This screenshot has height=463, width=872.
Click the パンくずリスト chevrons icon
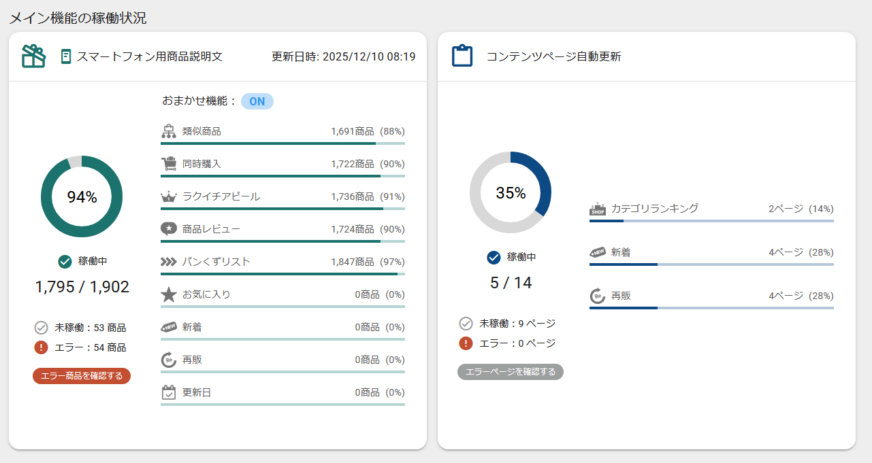[169, 262]
